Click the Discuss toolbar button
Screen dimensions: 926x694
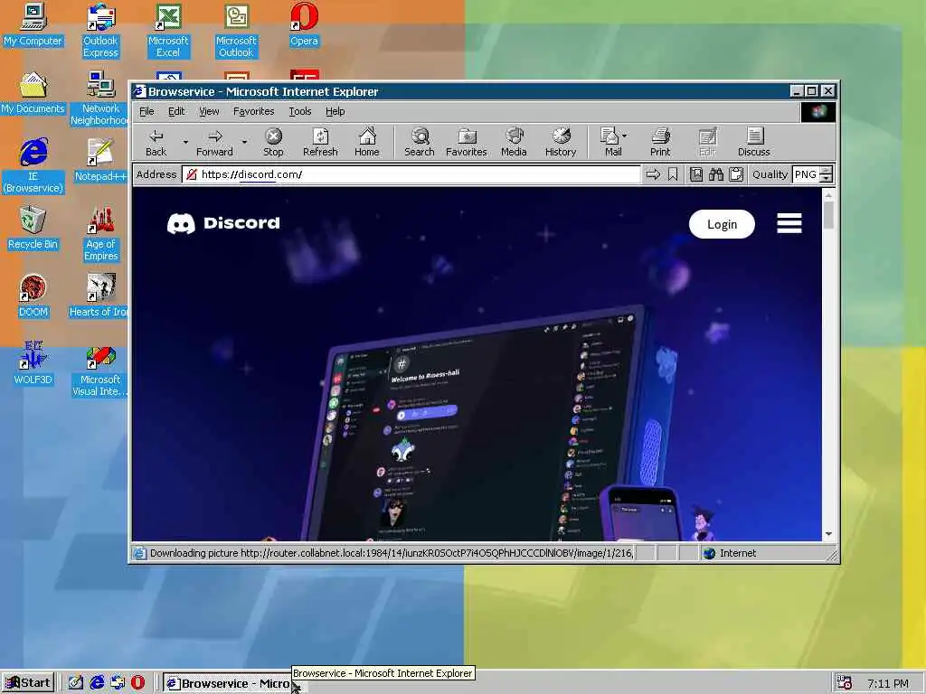coord(753,142)
